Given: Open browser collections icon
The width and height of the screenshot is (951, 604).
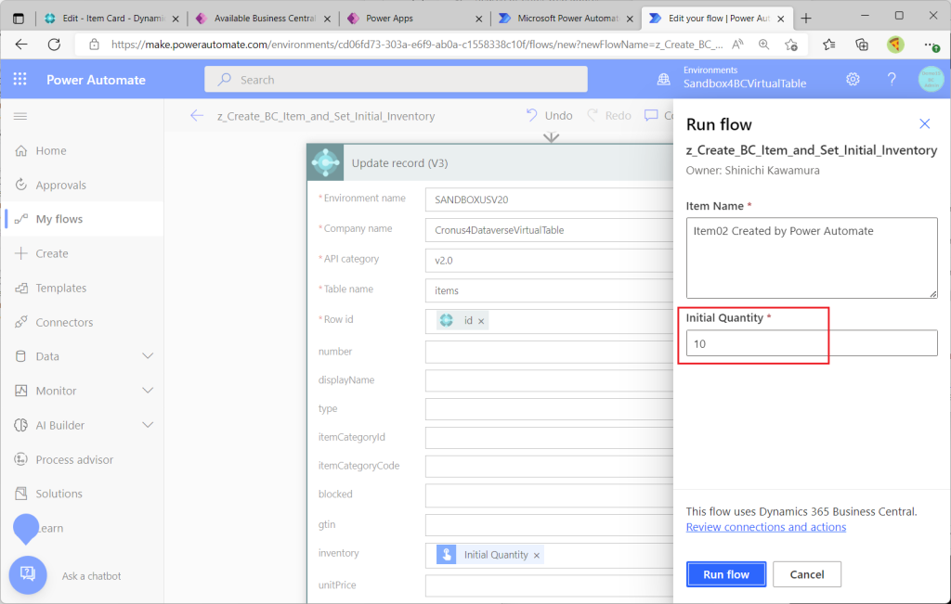Looking at the screenshot, I should 862,45.
